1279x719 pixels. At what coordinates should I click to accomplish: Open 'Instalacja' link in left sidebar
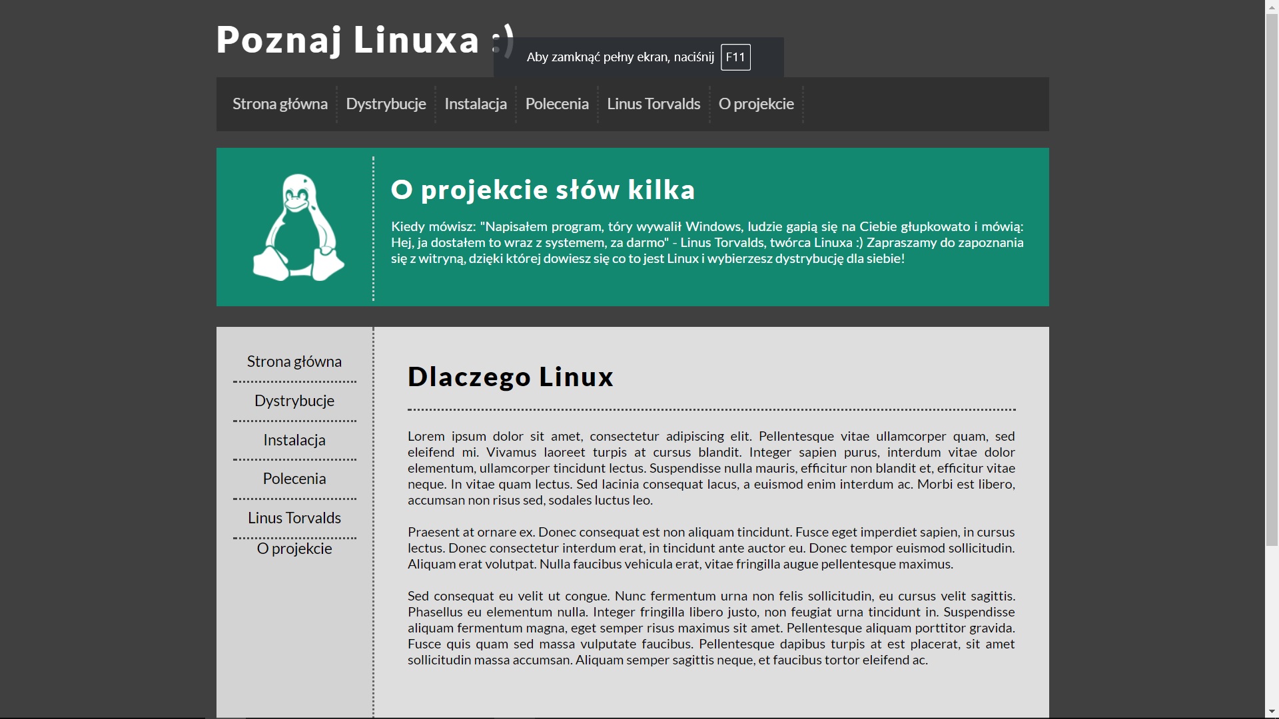(x=294, y=440)
